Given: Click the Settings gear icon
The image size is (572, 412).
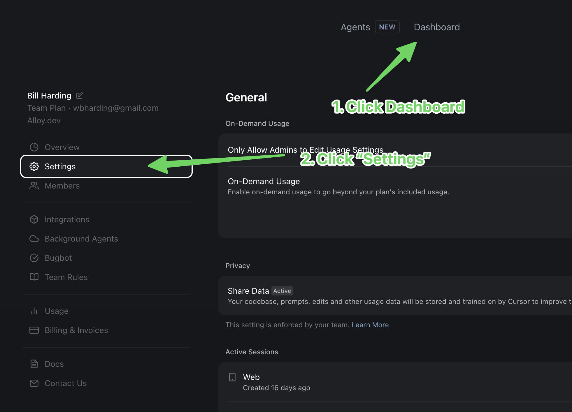Looking at the screenshot, I should [34, 166].
